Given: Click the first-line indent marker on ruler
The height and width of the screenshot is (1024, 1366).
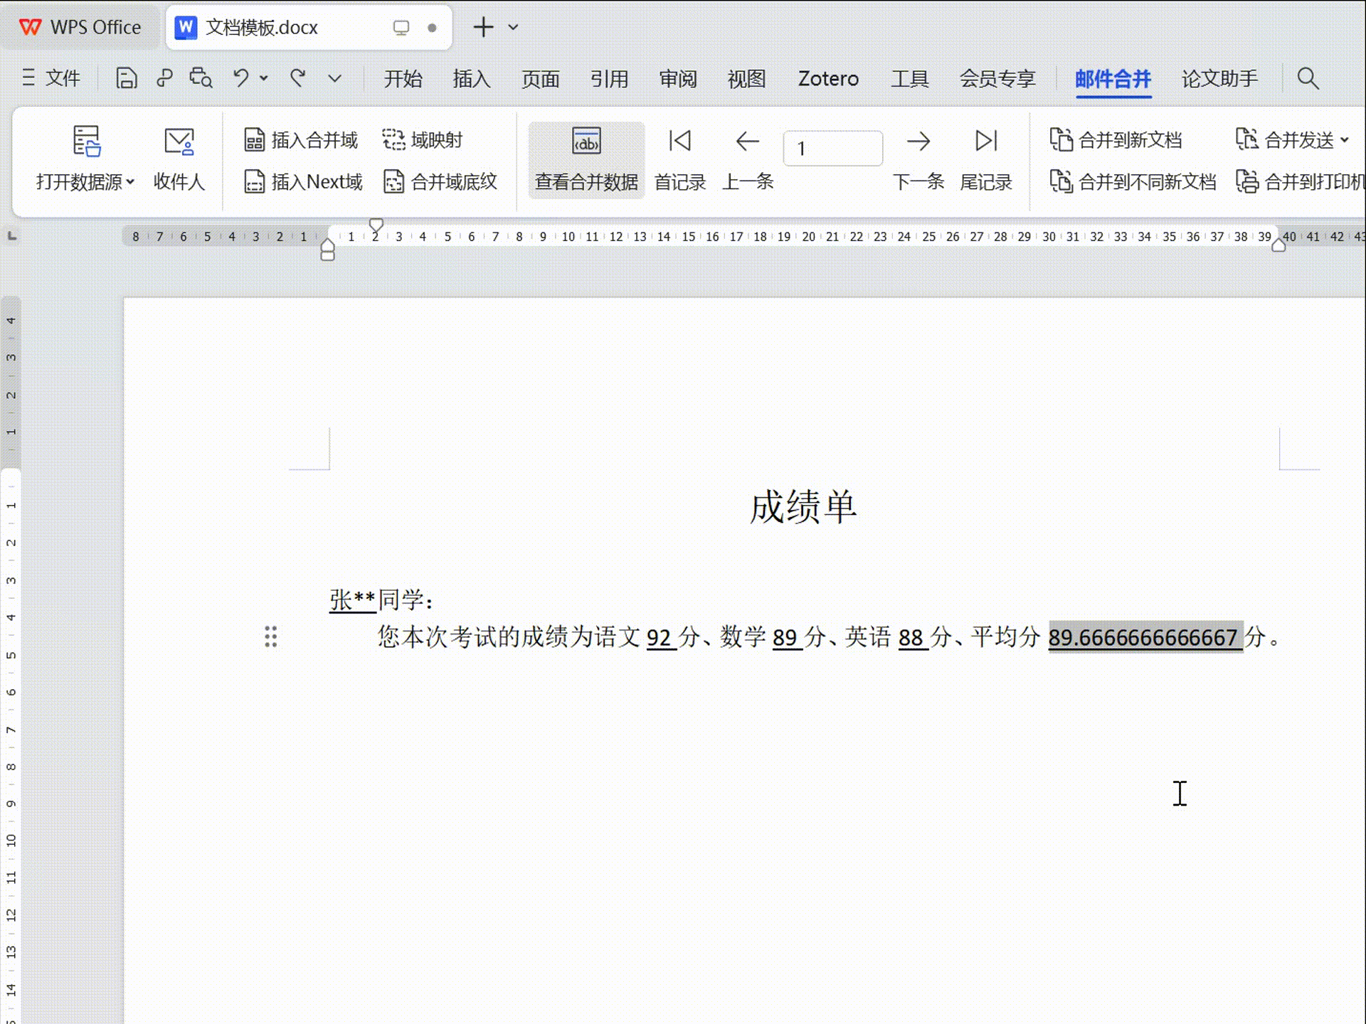Looking at the screenshot, I should pos(376,225).
